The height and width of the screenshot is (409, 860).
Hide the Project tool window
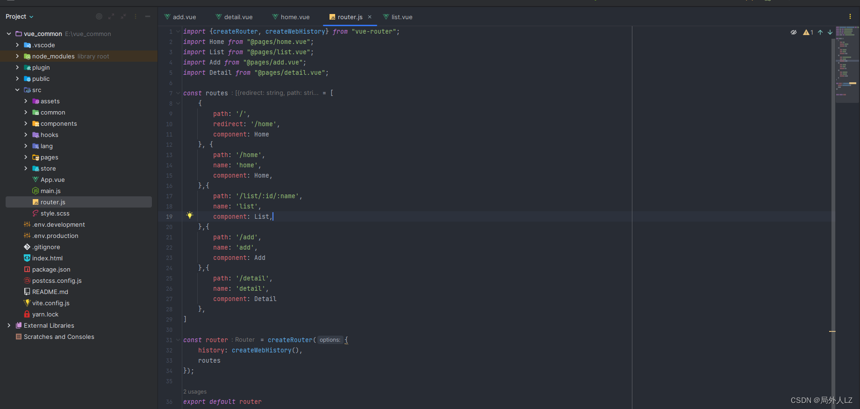(148, 16)
